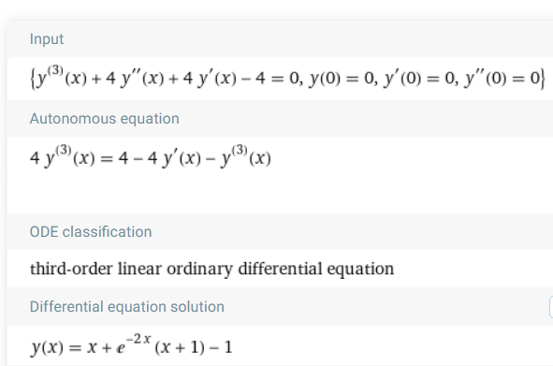Image resolution: width=553 pixels, height=366 pixels.
Task: Click the ODE classification heading
Action: (91, 232)
